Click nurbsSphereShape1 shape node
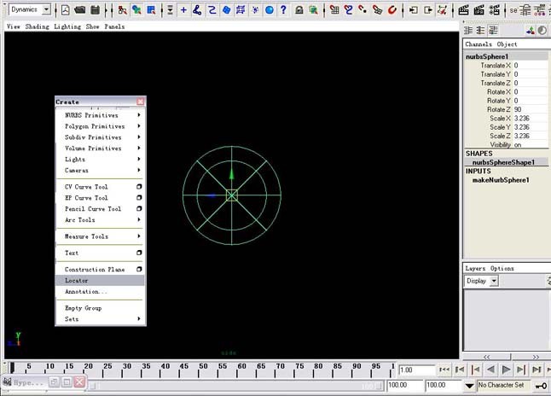This screenshot has height=396, width=551. [x=503, y=162]
